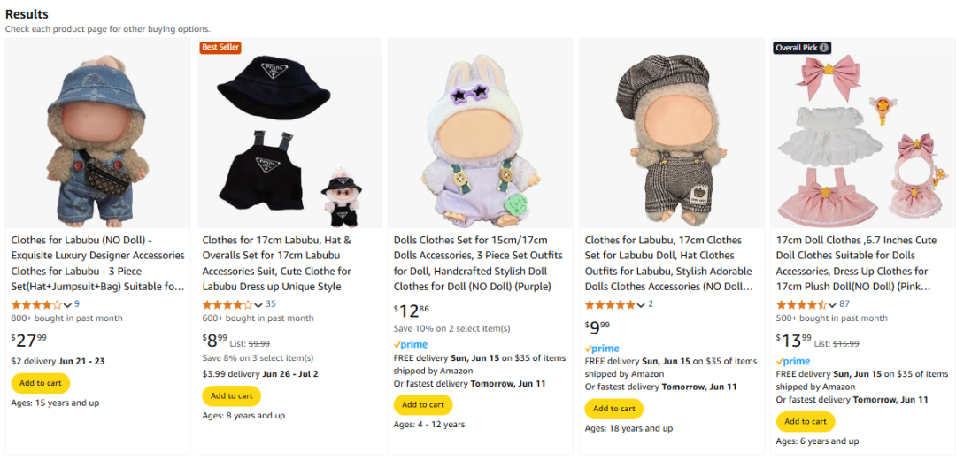Expand rating breakdown chevron for the denim outfit
Viewport: 956px width, 460px height.
tap(68, 305)
